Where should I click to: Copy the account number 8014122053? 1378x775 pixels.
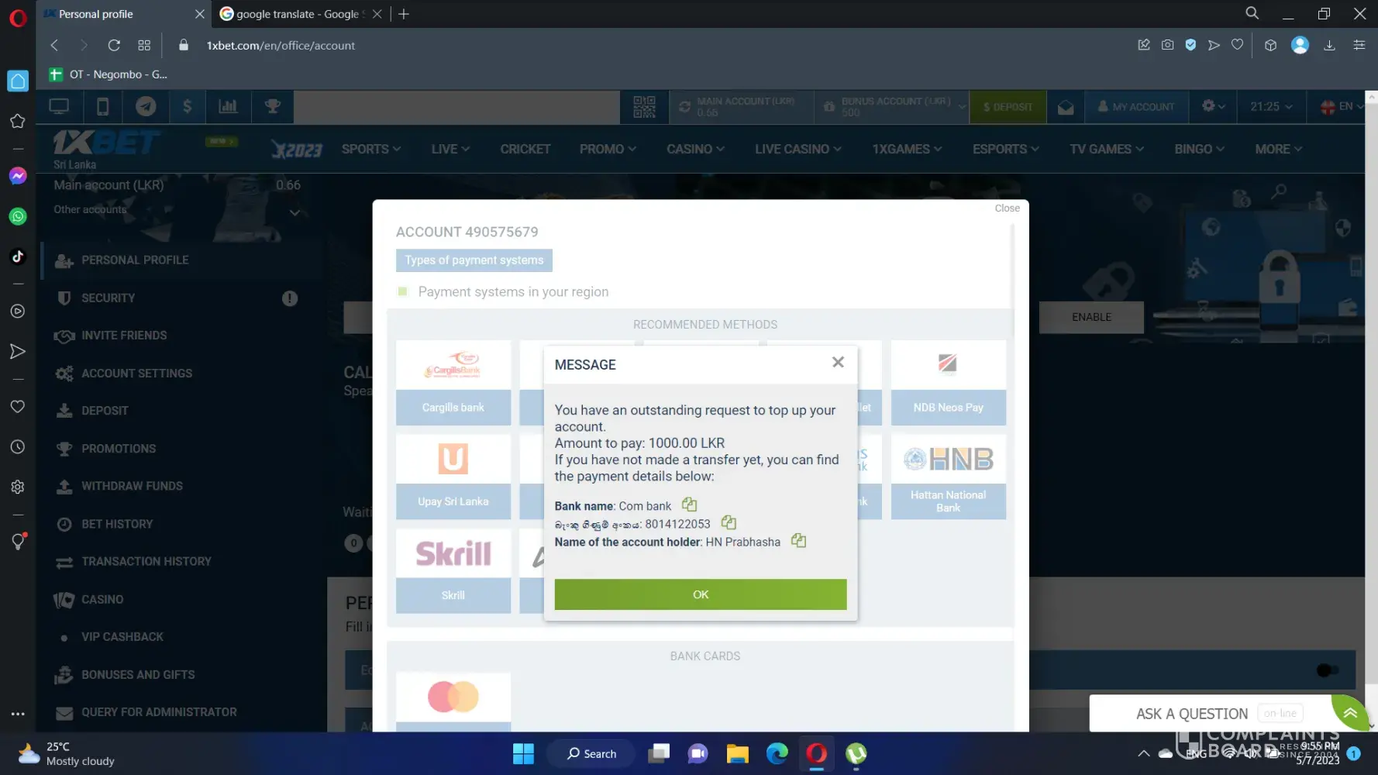tap(728, 523)
